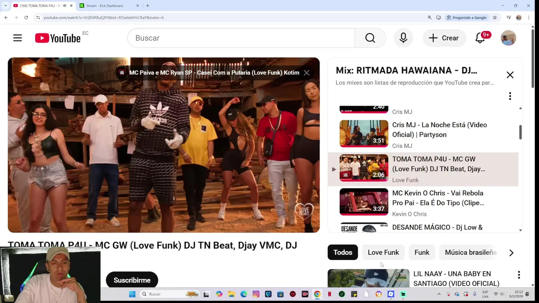Open File Explorer from taskbar
The image size is (539, 303).
[232, 294]
